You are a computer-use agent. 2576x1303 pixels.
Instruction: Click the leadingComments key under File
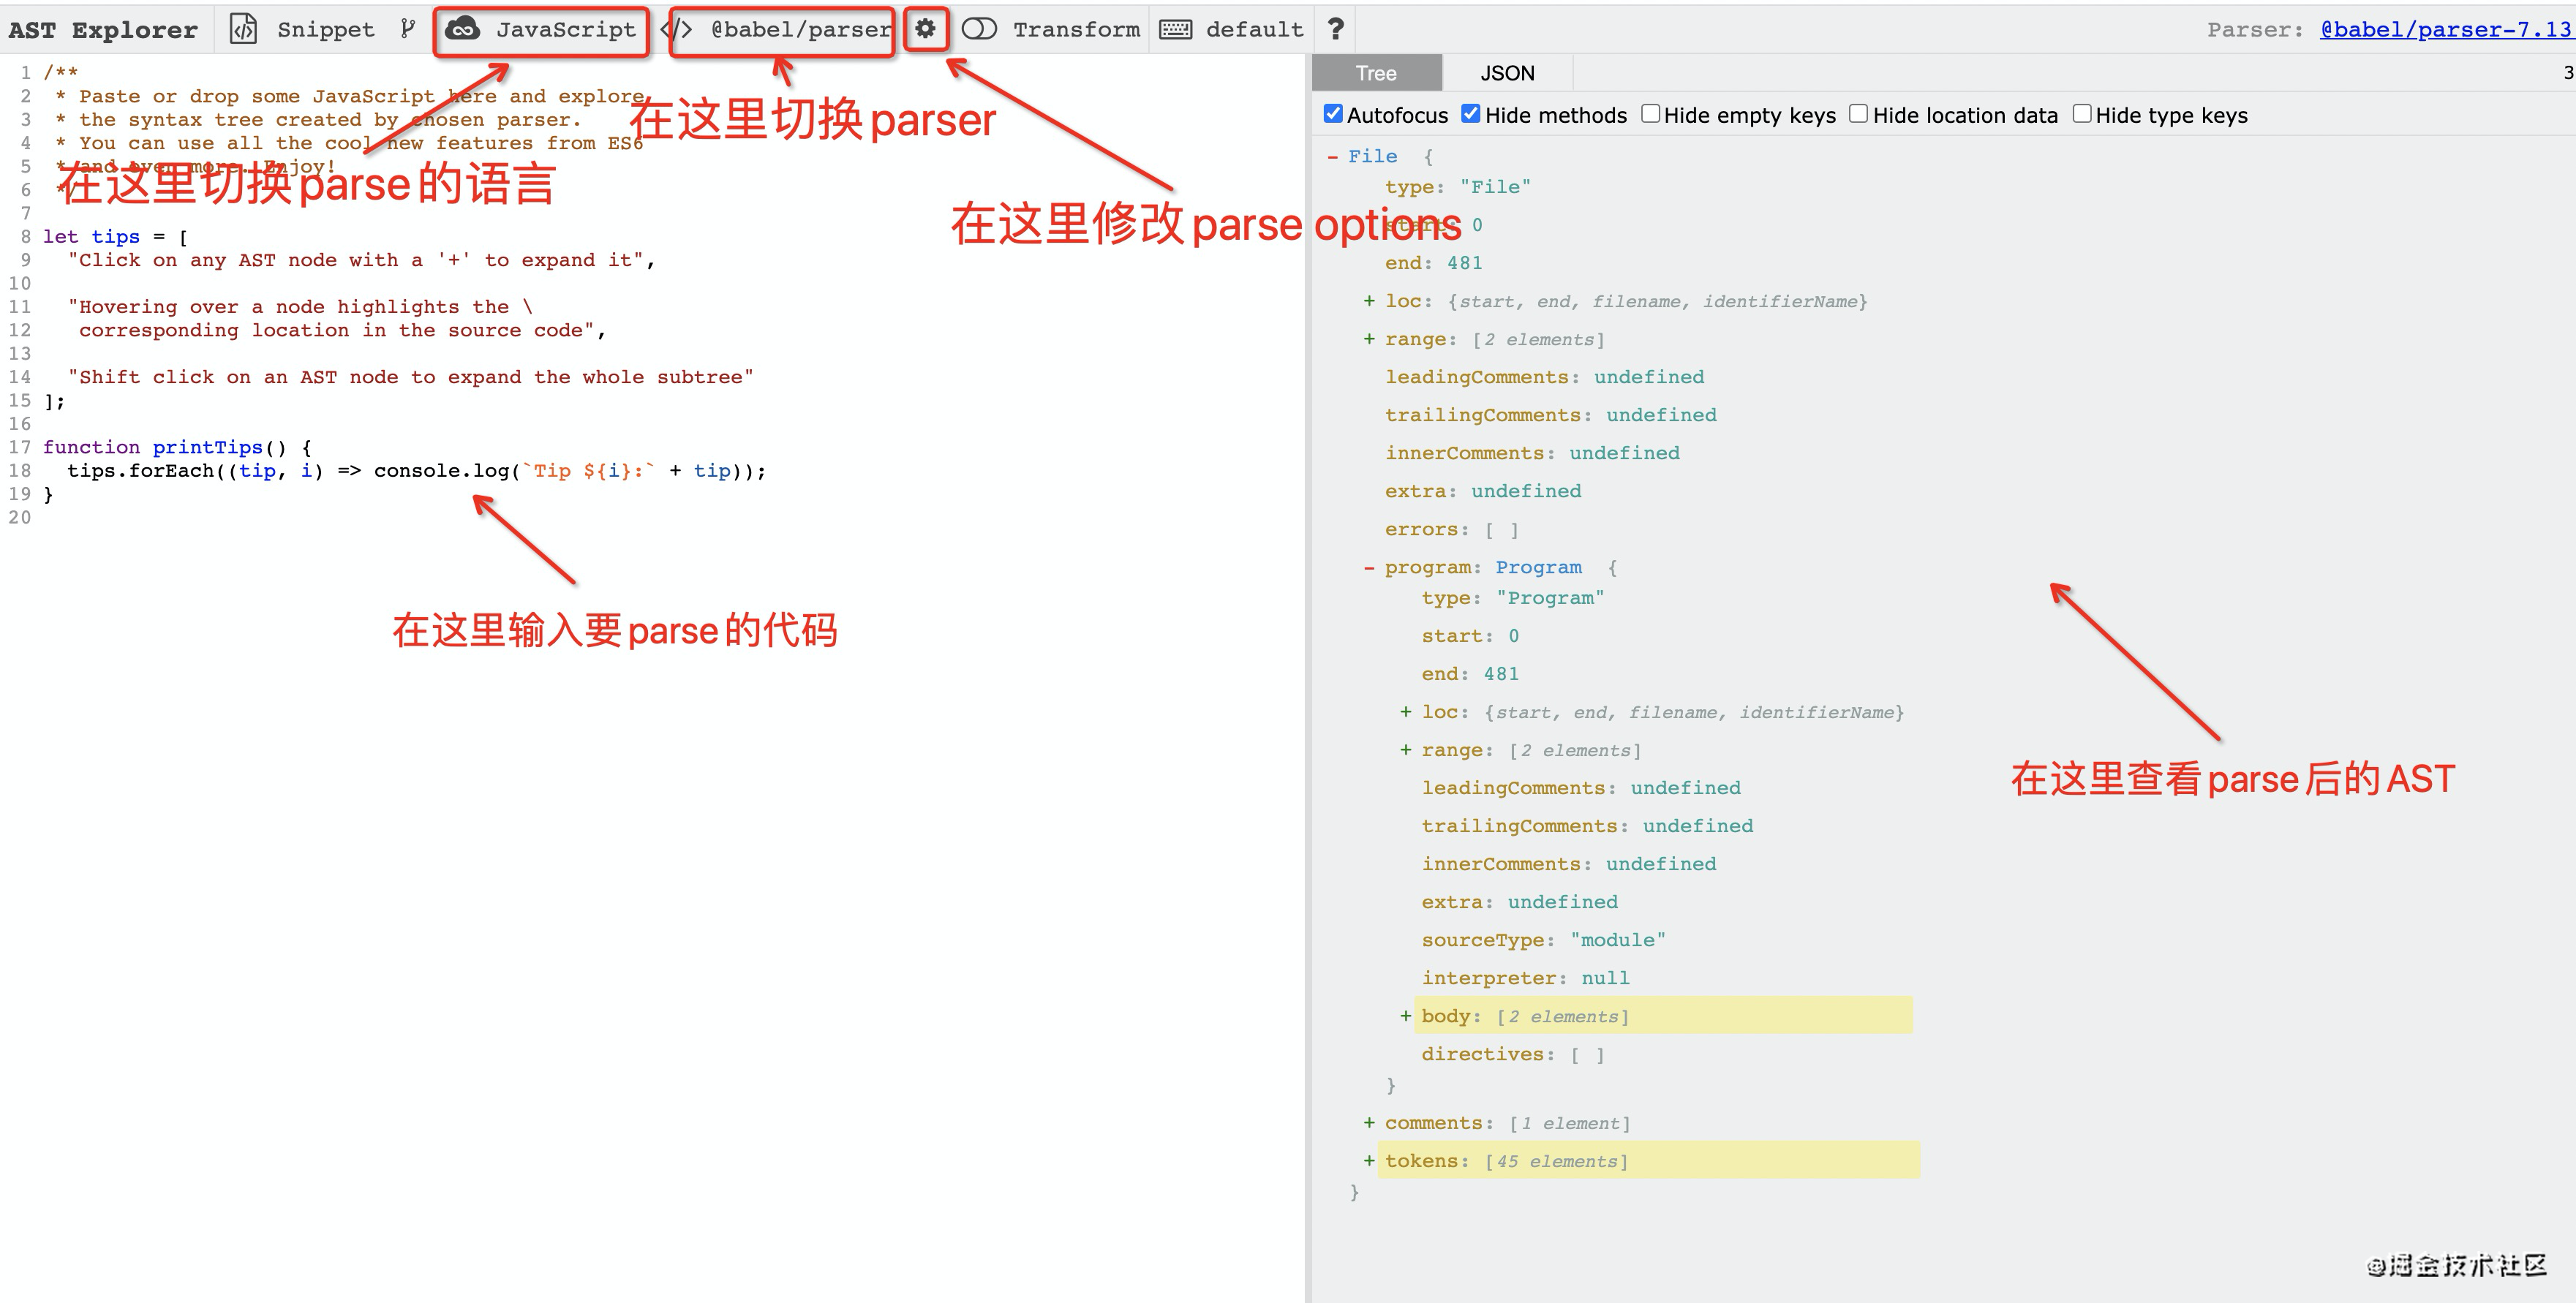point(1477,377)
